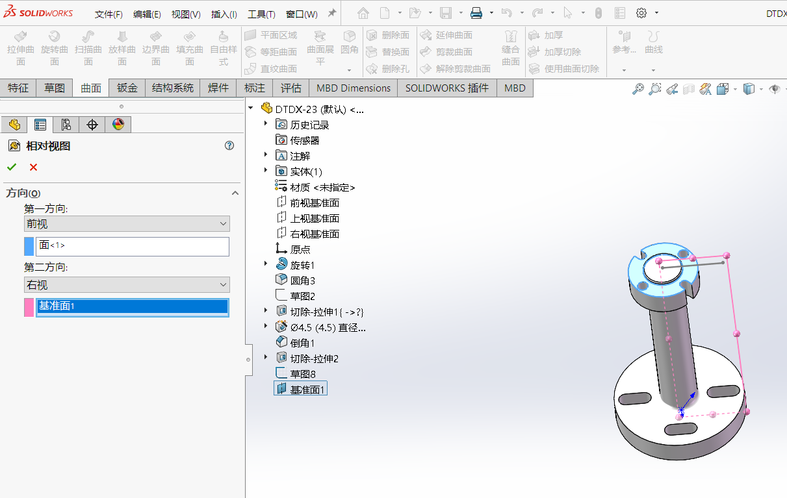Open the 插入(I) menu
Image resolution: width=787 pixels, height=498 pixels.
pyautogui.click(x=224, y=14)
